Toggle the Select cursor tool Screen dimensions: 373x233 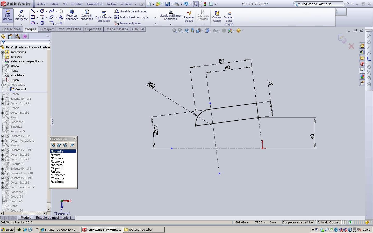(195, 4)
